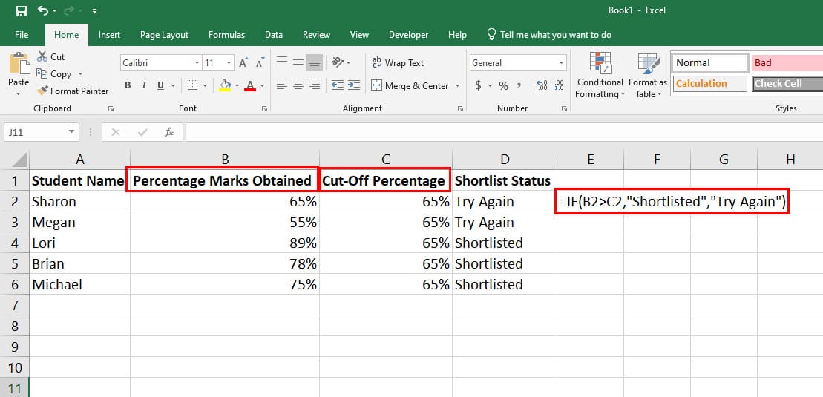Expand the Paste options arrow
823x397 pixels.
coord(19,94)
